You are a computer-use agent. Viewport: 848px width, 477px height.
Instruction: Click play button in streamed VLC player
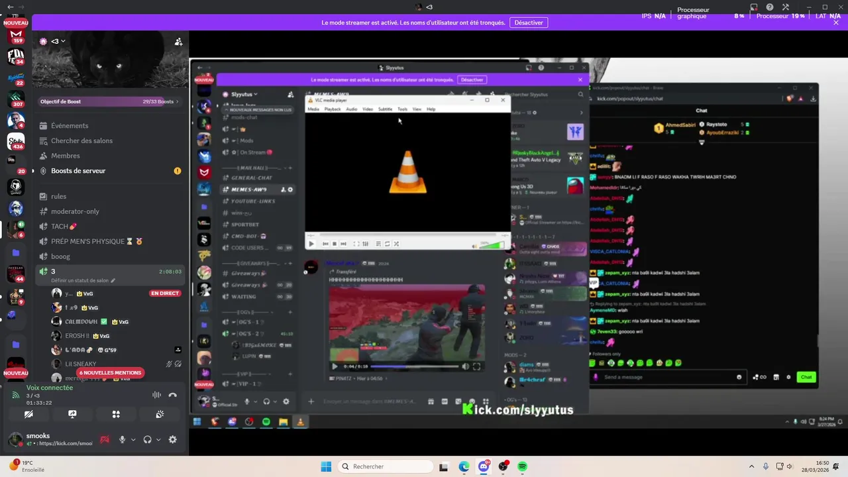311,244
